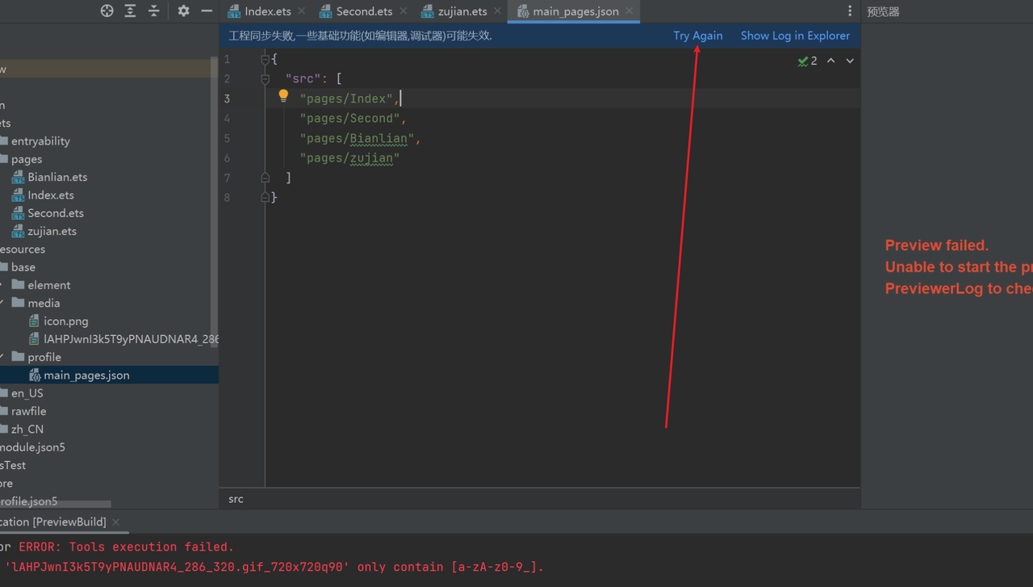Fold the root JSON object at line 1
This screenshot has width=1033, height=587.
tap(265, 59)
